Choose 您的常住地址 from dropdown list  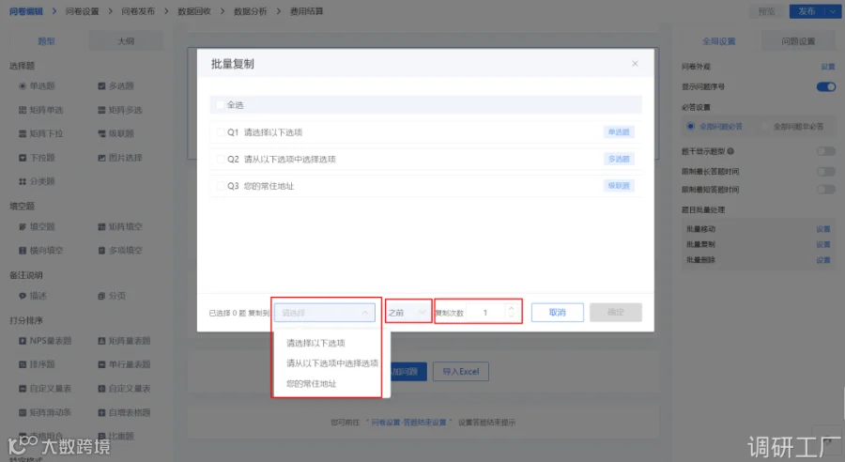(x=311, y=384)
